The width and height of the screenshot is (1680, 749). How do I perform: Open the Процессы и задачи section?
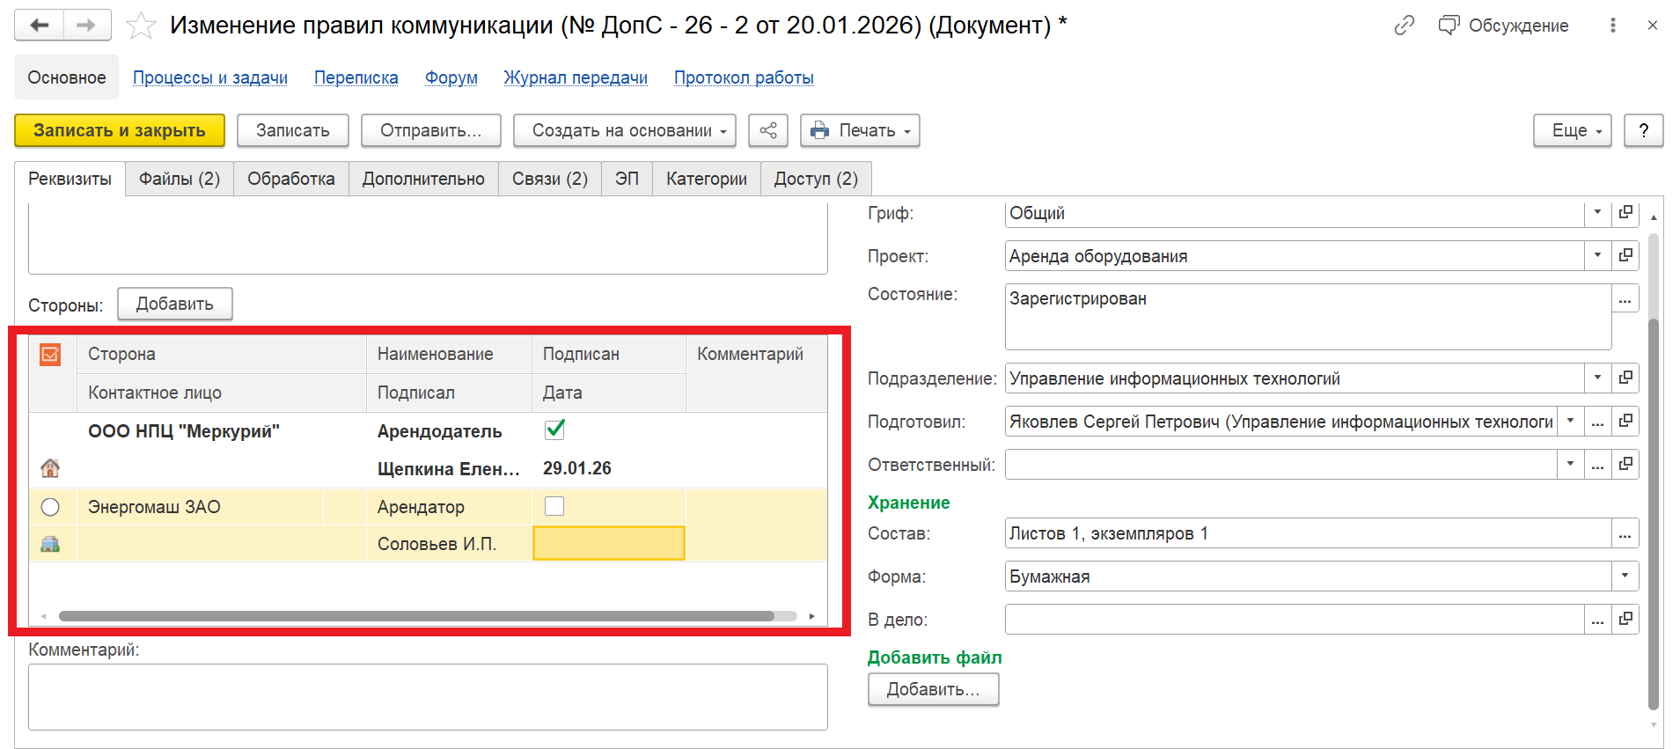tap(210, 77)
